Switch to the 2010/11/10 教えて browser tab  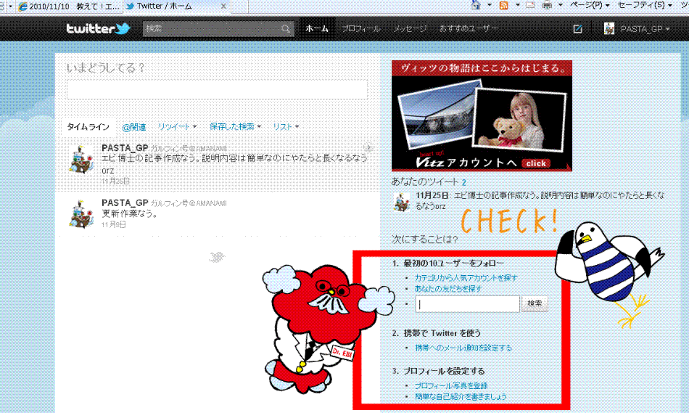[69, 6]
